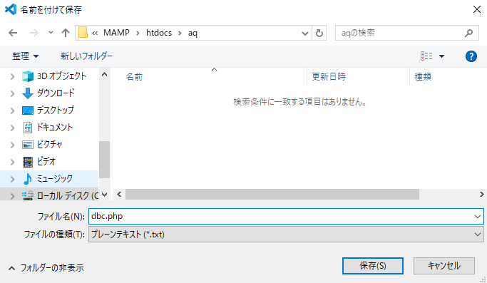Screen dimensions: 487x283
Task: Click the search magnifier icon
Action: click(x=468, y=33)
